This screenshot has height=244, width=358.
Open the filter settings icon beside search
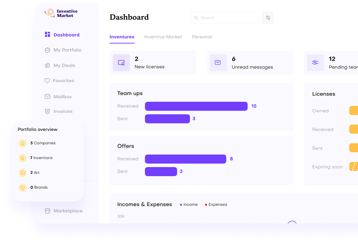[268, 18]
